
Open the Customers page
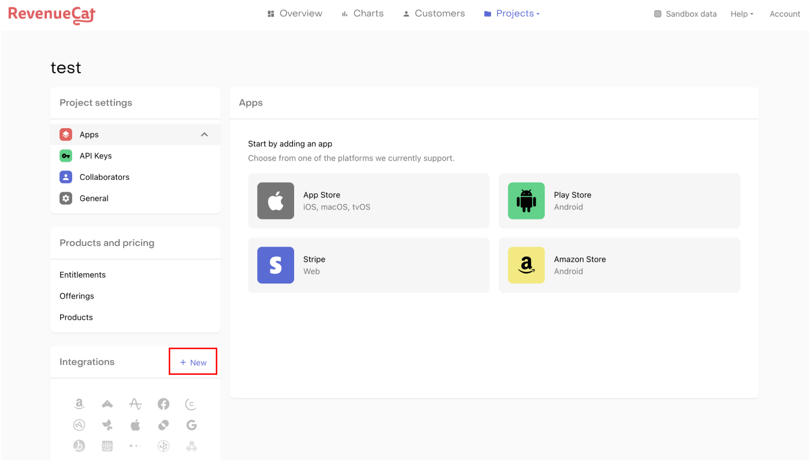[433, 13]
